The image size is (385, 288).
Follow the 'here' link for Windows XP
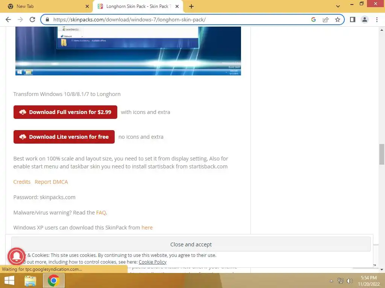(x=147, y=228)
